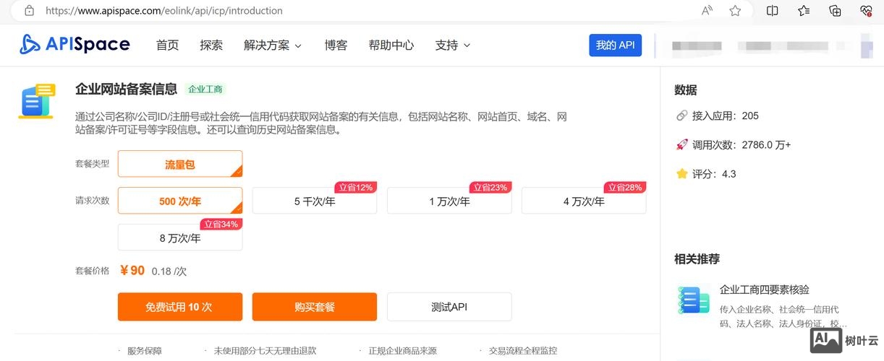Select the 500 次/年 option
This screenshot has height=361, width=884.
coord(180,201)
